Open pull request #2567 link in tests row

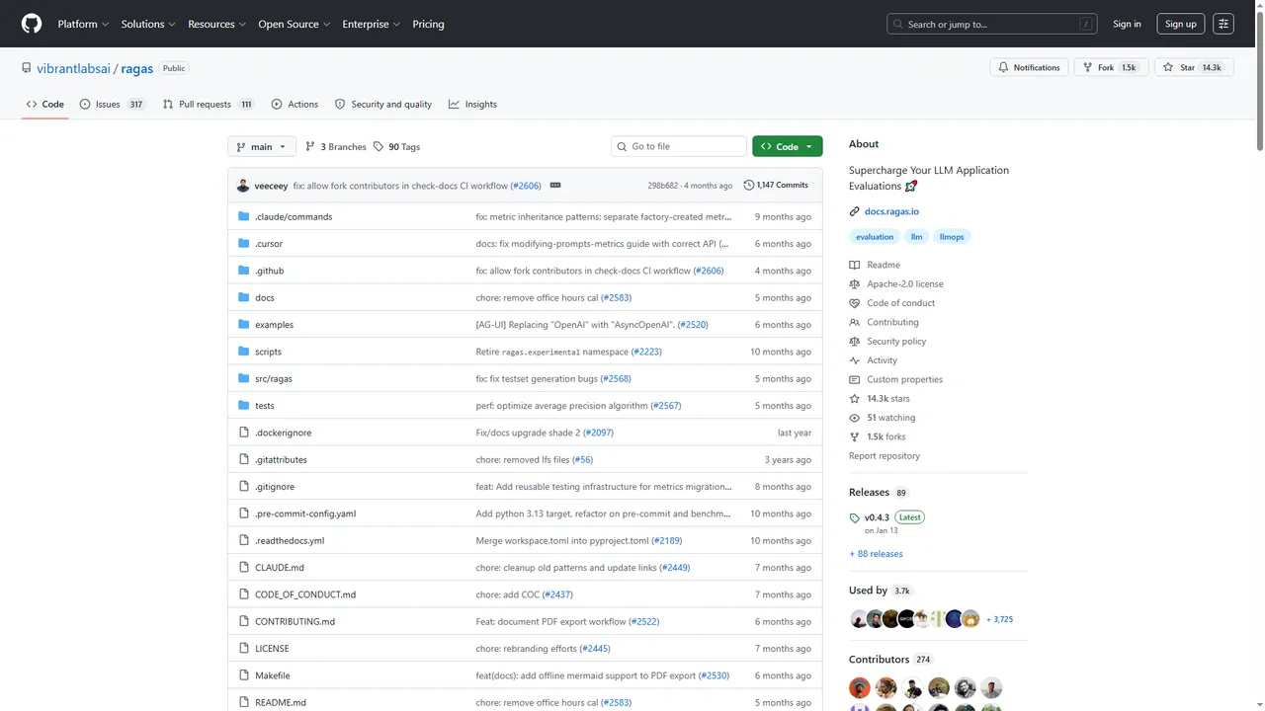tap(666, 406)
